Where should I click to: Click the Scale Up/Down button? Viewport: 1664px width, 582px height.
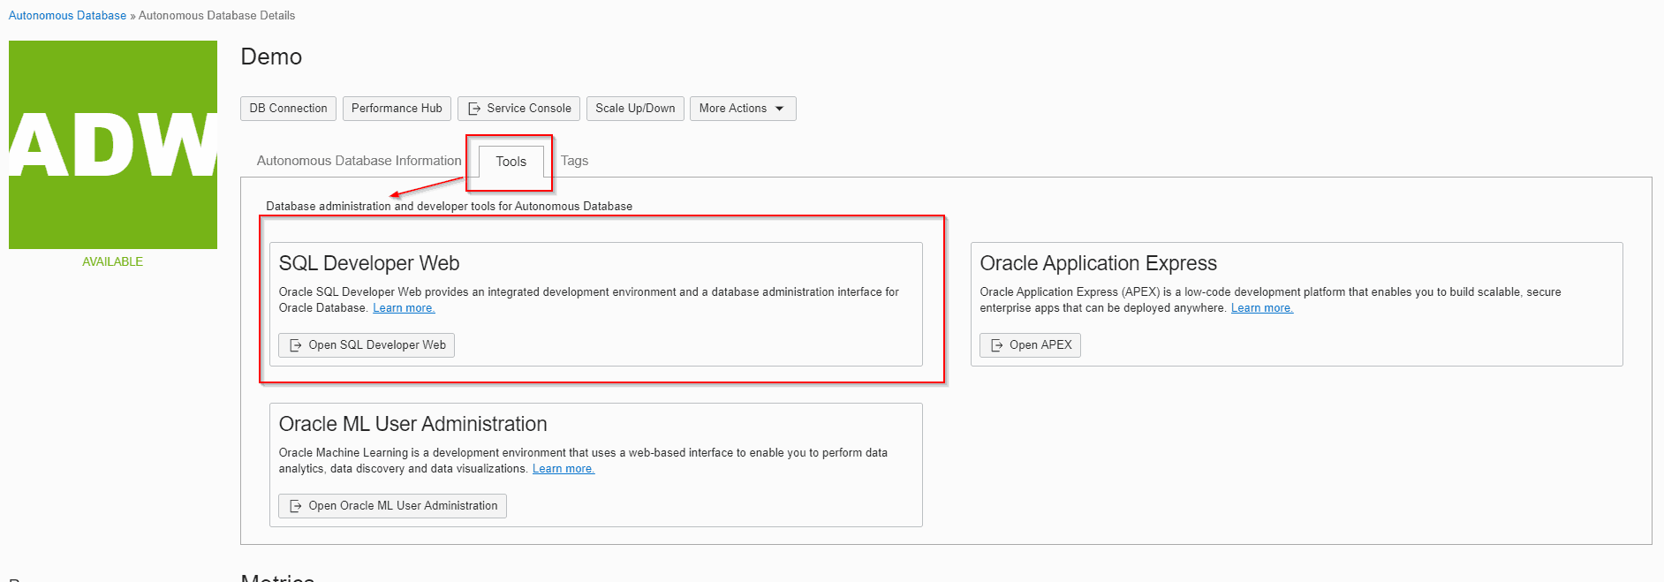click(x=635, y=109)
